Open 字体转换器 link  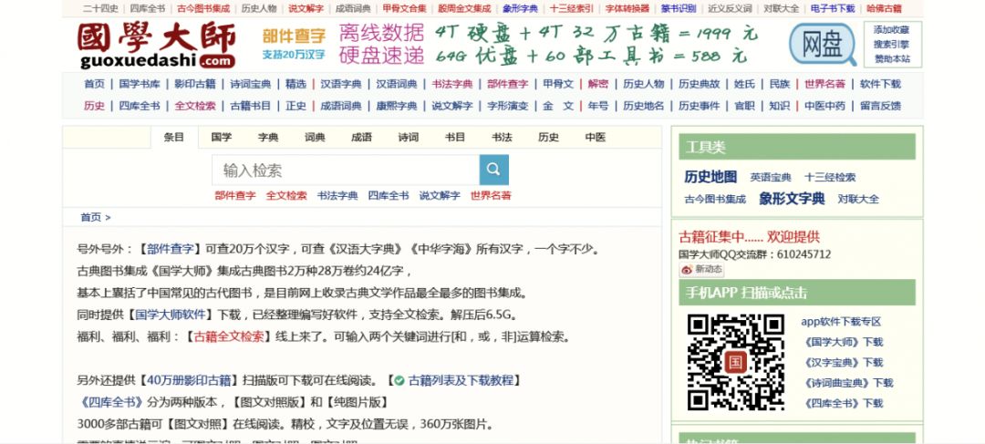[x=627, y=9]
